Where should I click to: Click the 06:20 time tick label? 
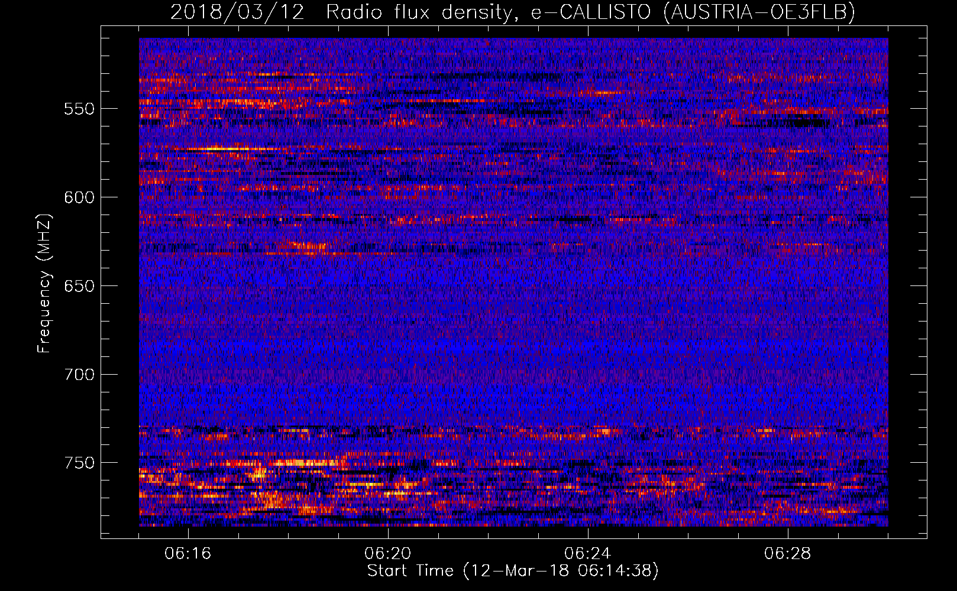388,554
